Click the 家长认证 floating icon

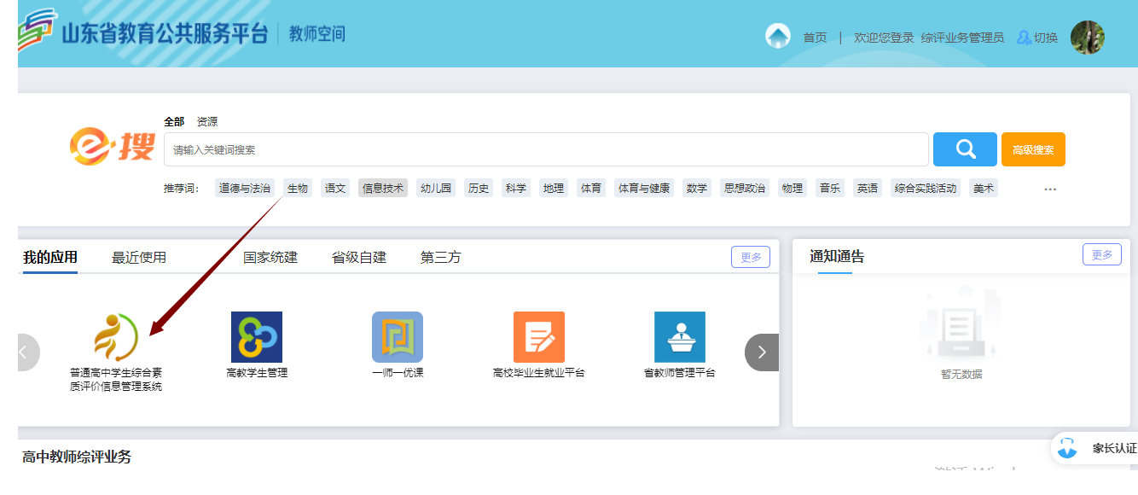(1067, 448)
